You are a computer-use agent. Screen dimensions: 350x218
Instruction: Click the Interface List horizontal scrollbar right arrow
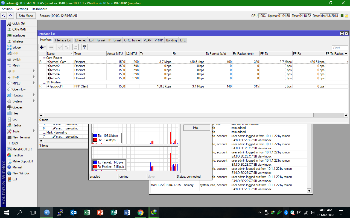click(346, 115)
